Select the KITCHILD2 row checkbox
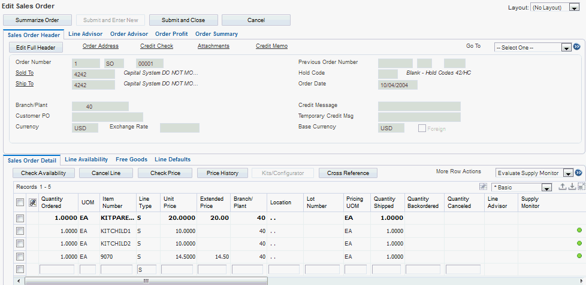The image size is (586, 285). tap(20, 243)
